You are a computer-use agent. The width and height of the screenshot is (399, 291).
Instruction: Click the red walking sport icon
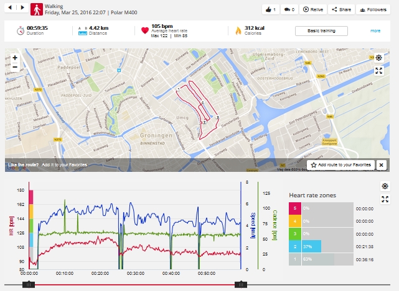[37, 9]
